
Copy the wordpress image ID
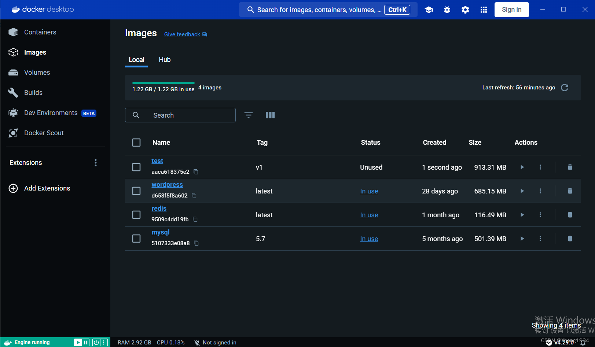pyautogui.click(x=194, y=196)
